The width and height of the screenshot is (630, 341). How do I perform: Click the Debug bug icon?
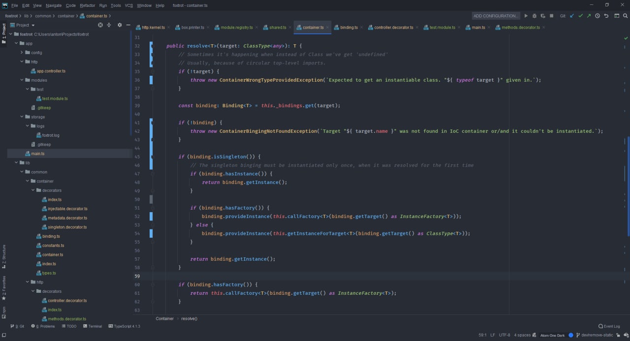pyautogui.click(x=535, y=16)
